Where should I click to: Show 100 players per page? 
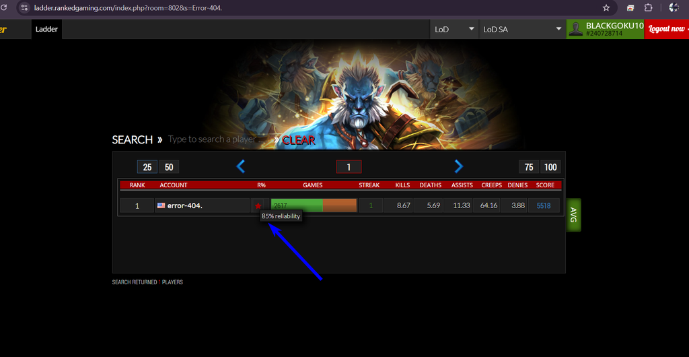550,167
